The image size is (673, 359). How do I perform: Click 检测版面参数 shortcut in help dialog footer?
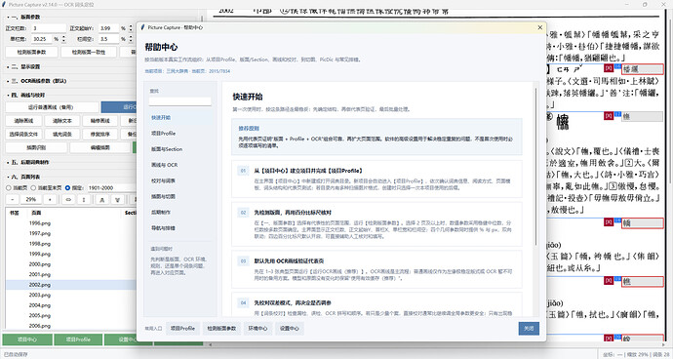coord(221,329)
